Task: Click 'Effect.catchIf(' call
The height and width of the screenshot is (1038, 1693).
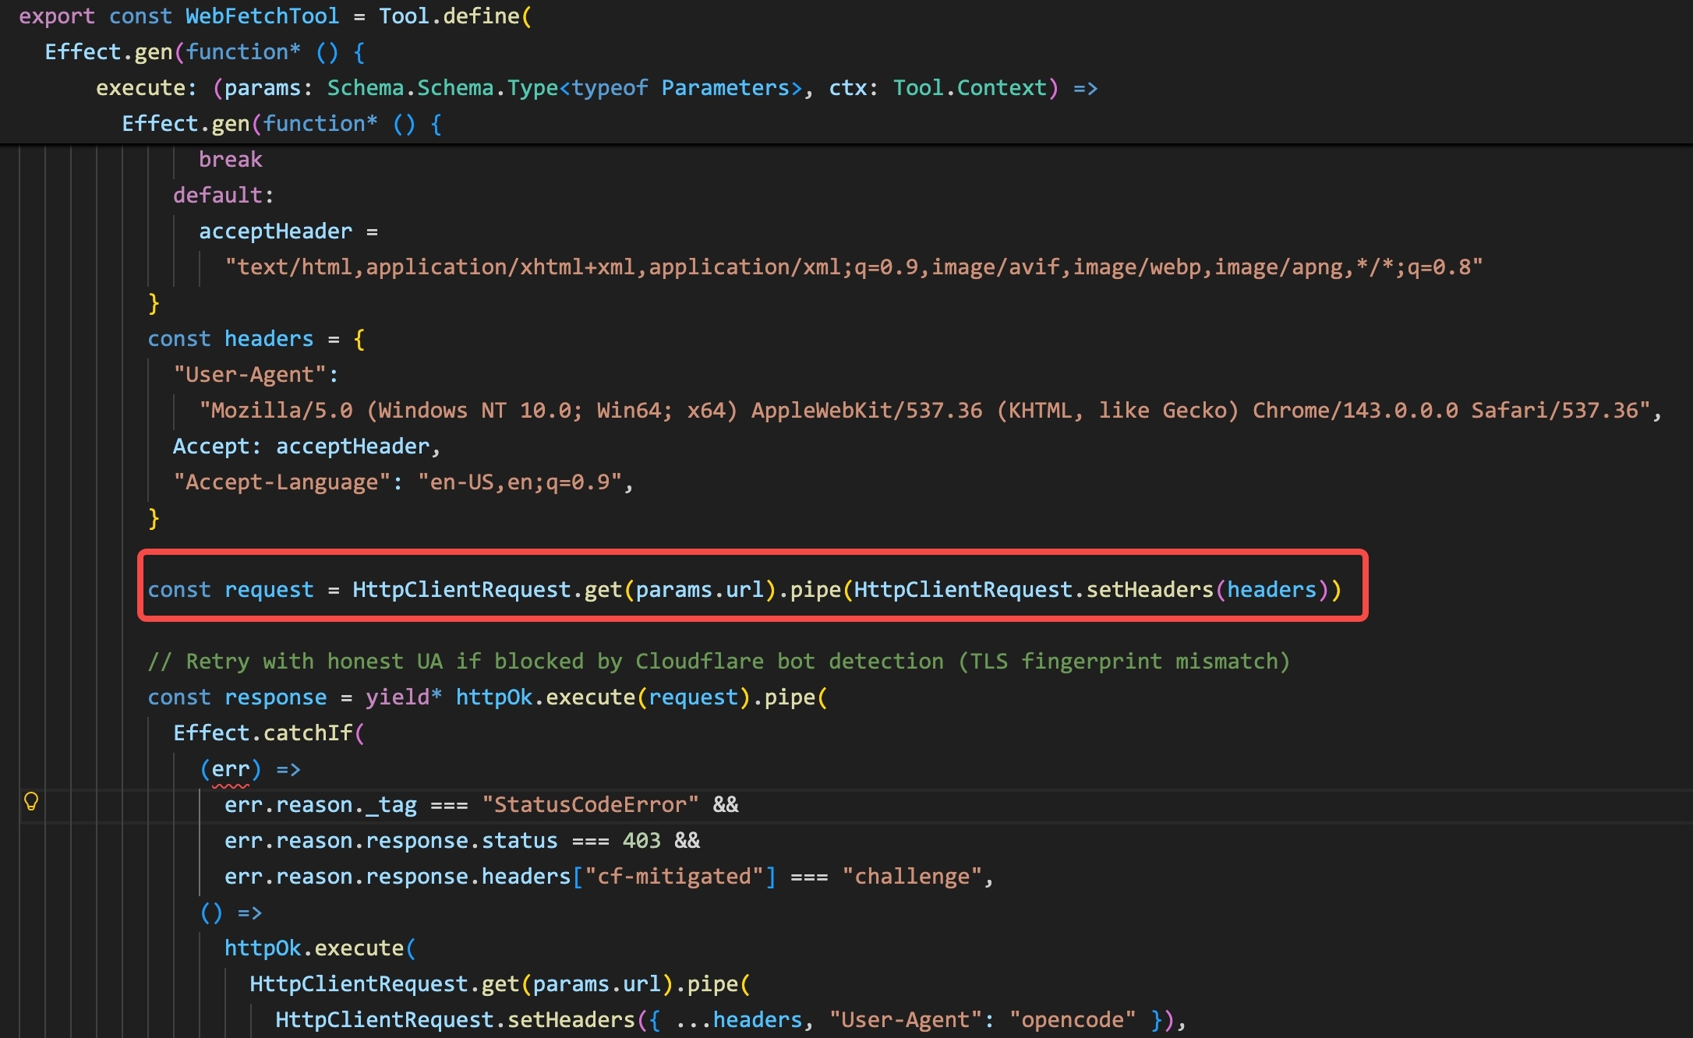Action: click(269, 733)
